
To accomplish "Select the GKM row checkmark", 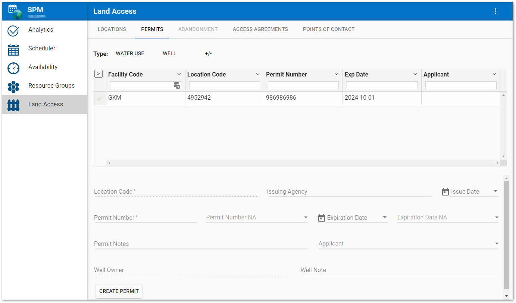I will [99, 99].
